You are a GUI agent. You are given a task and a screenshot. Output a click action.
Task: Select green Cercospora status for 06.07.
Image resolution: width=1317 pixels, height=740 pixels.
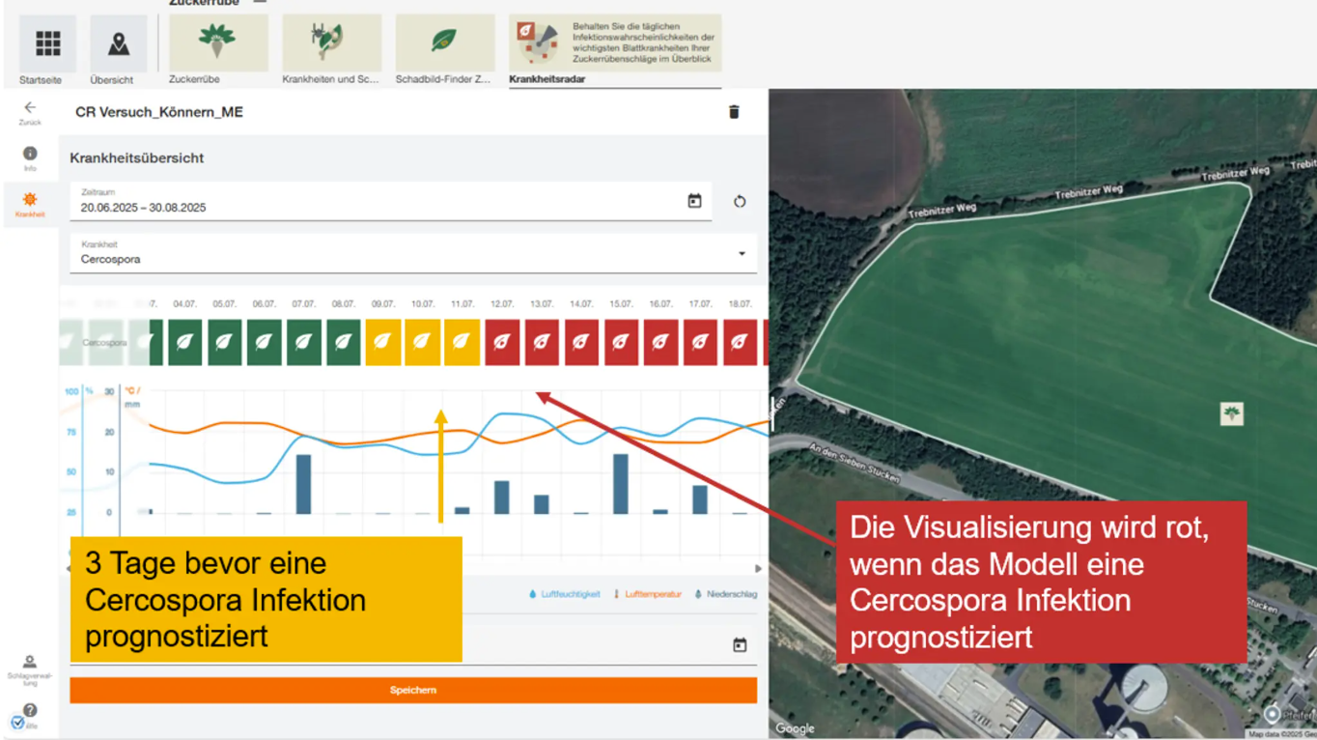(264, 342)
